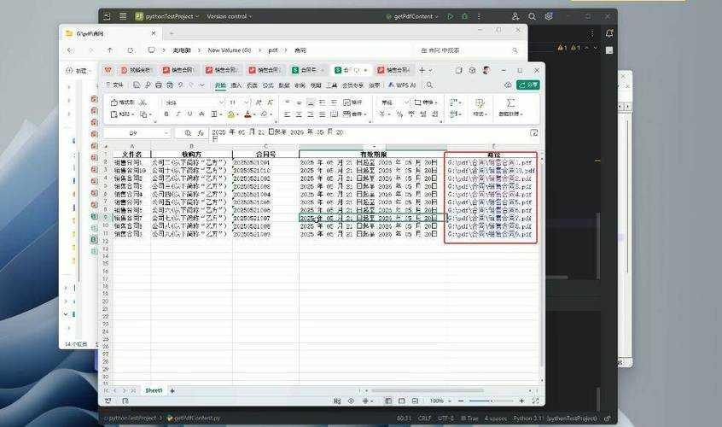This screenshot has width=722, height=427.
Task: Open the WPS AI tab
Action: tap(401, 85)
